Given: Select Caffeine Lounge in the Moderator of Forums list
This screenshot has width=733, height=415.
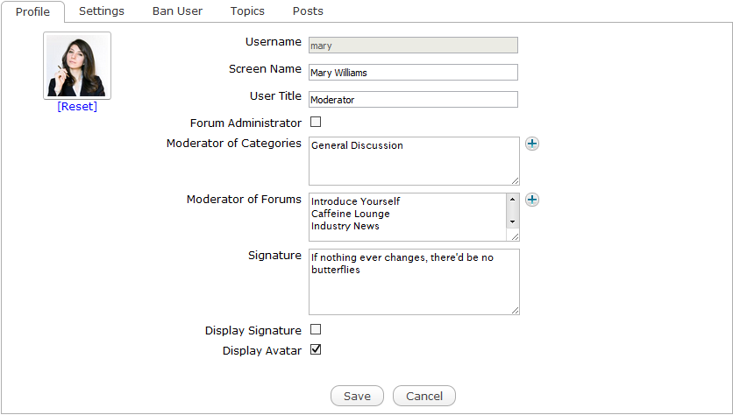Looking at the screenshot, I should (x=351, y=214).
